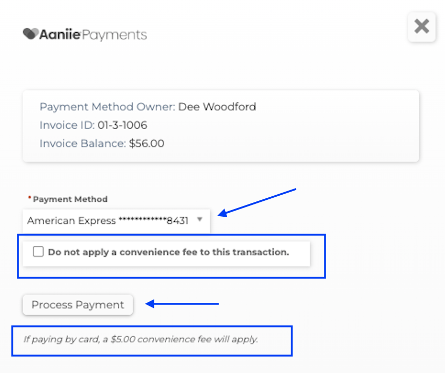Click the owner name Dee Woodford

point(217,107)
